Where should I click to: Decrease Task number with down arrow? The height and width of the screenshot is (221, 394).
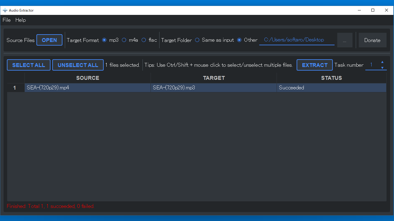pyautogui.click(x=382, y=68)
